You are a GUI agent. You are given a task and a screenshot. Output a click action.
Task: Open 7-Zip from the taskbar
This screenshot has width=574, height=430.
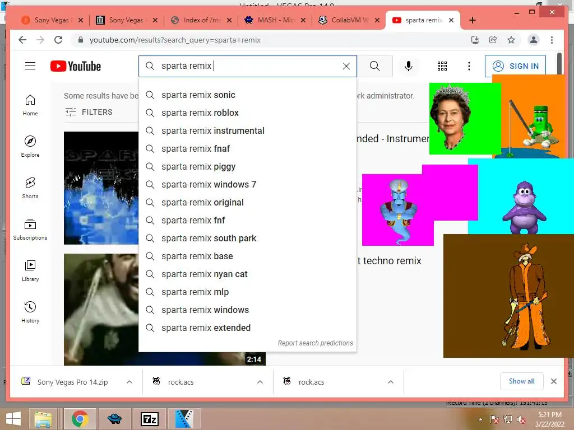(x=150, y=419)
